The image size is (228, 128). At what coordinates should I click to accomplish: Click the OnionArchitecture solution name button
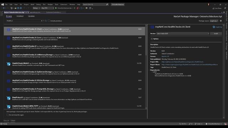pyautogui.click(x=118, y=5)
